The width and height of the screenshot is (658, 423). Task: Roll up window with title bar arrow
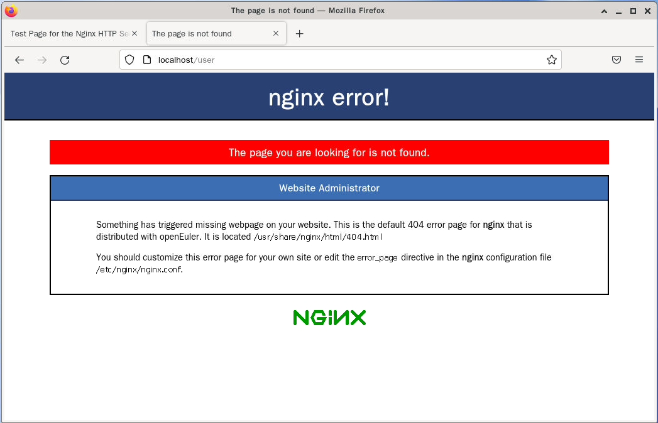coord(605,11)
